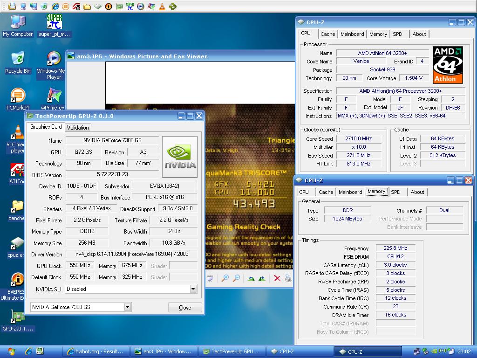This screenshot has height=358, width=477.
Task: Rotate image clockwise in Picture Viewer
Action: click(251, 278)
